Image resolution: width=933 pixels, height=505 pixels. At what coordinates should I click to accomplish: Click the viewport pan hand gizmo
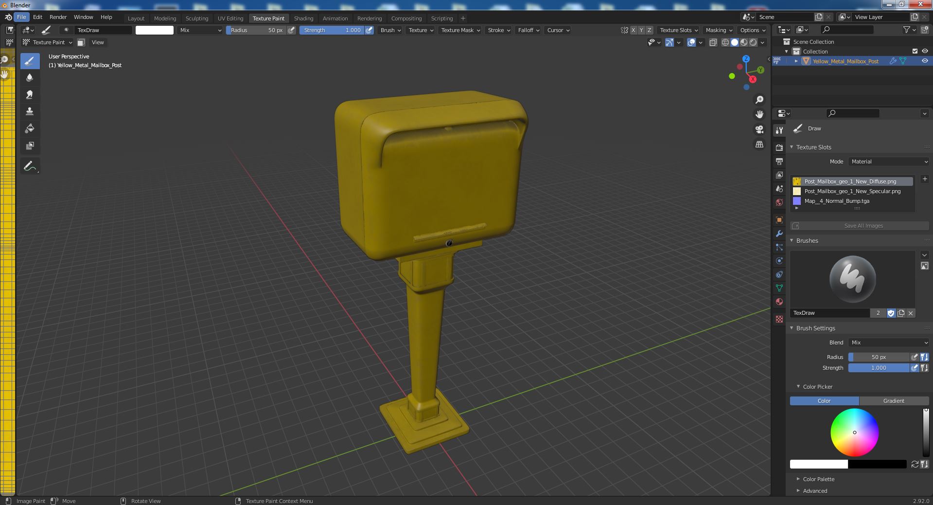pos(759,114)
